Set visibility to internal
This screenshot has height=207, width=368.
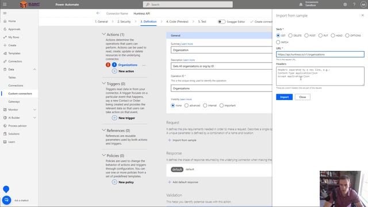pos(205,105)
